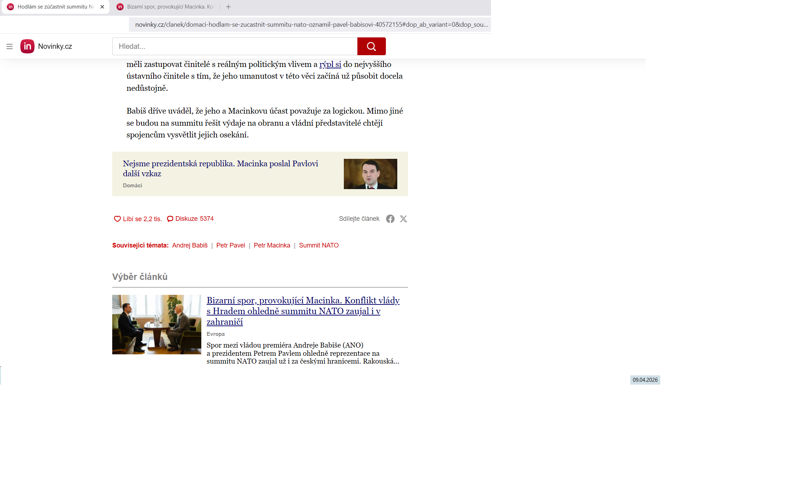Click the browser address bar URL
This screenshot has height=495, width=786.
(310, 25)
